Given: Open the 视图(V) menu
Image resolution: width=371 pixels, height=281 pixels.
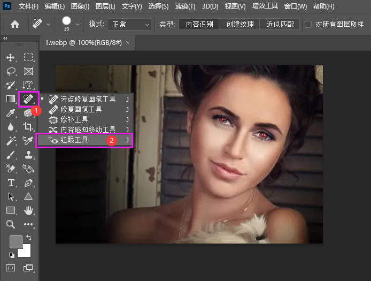Looking at the screenshot, I should pos(235,6).
